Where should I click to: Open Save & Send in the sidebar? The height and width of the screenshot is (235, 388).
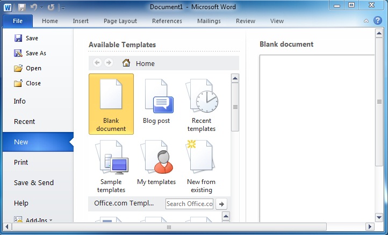(x=38, y=182)
